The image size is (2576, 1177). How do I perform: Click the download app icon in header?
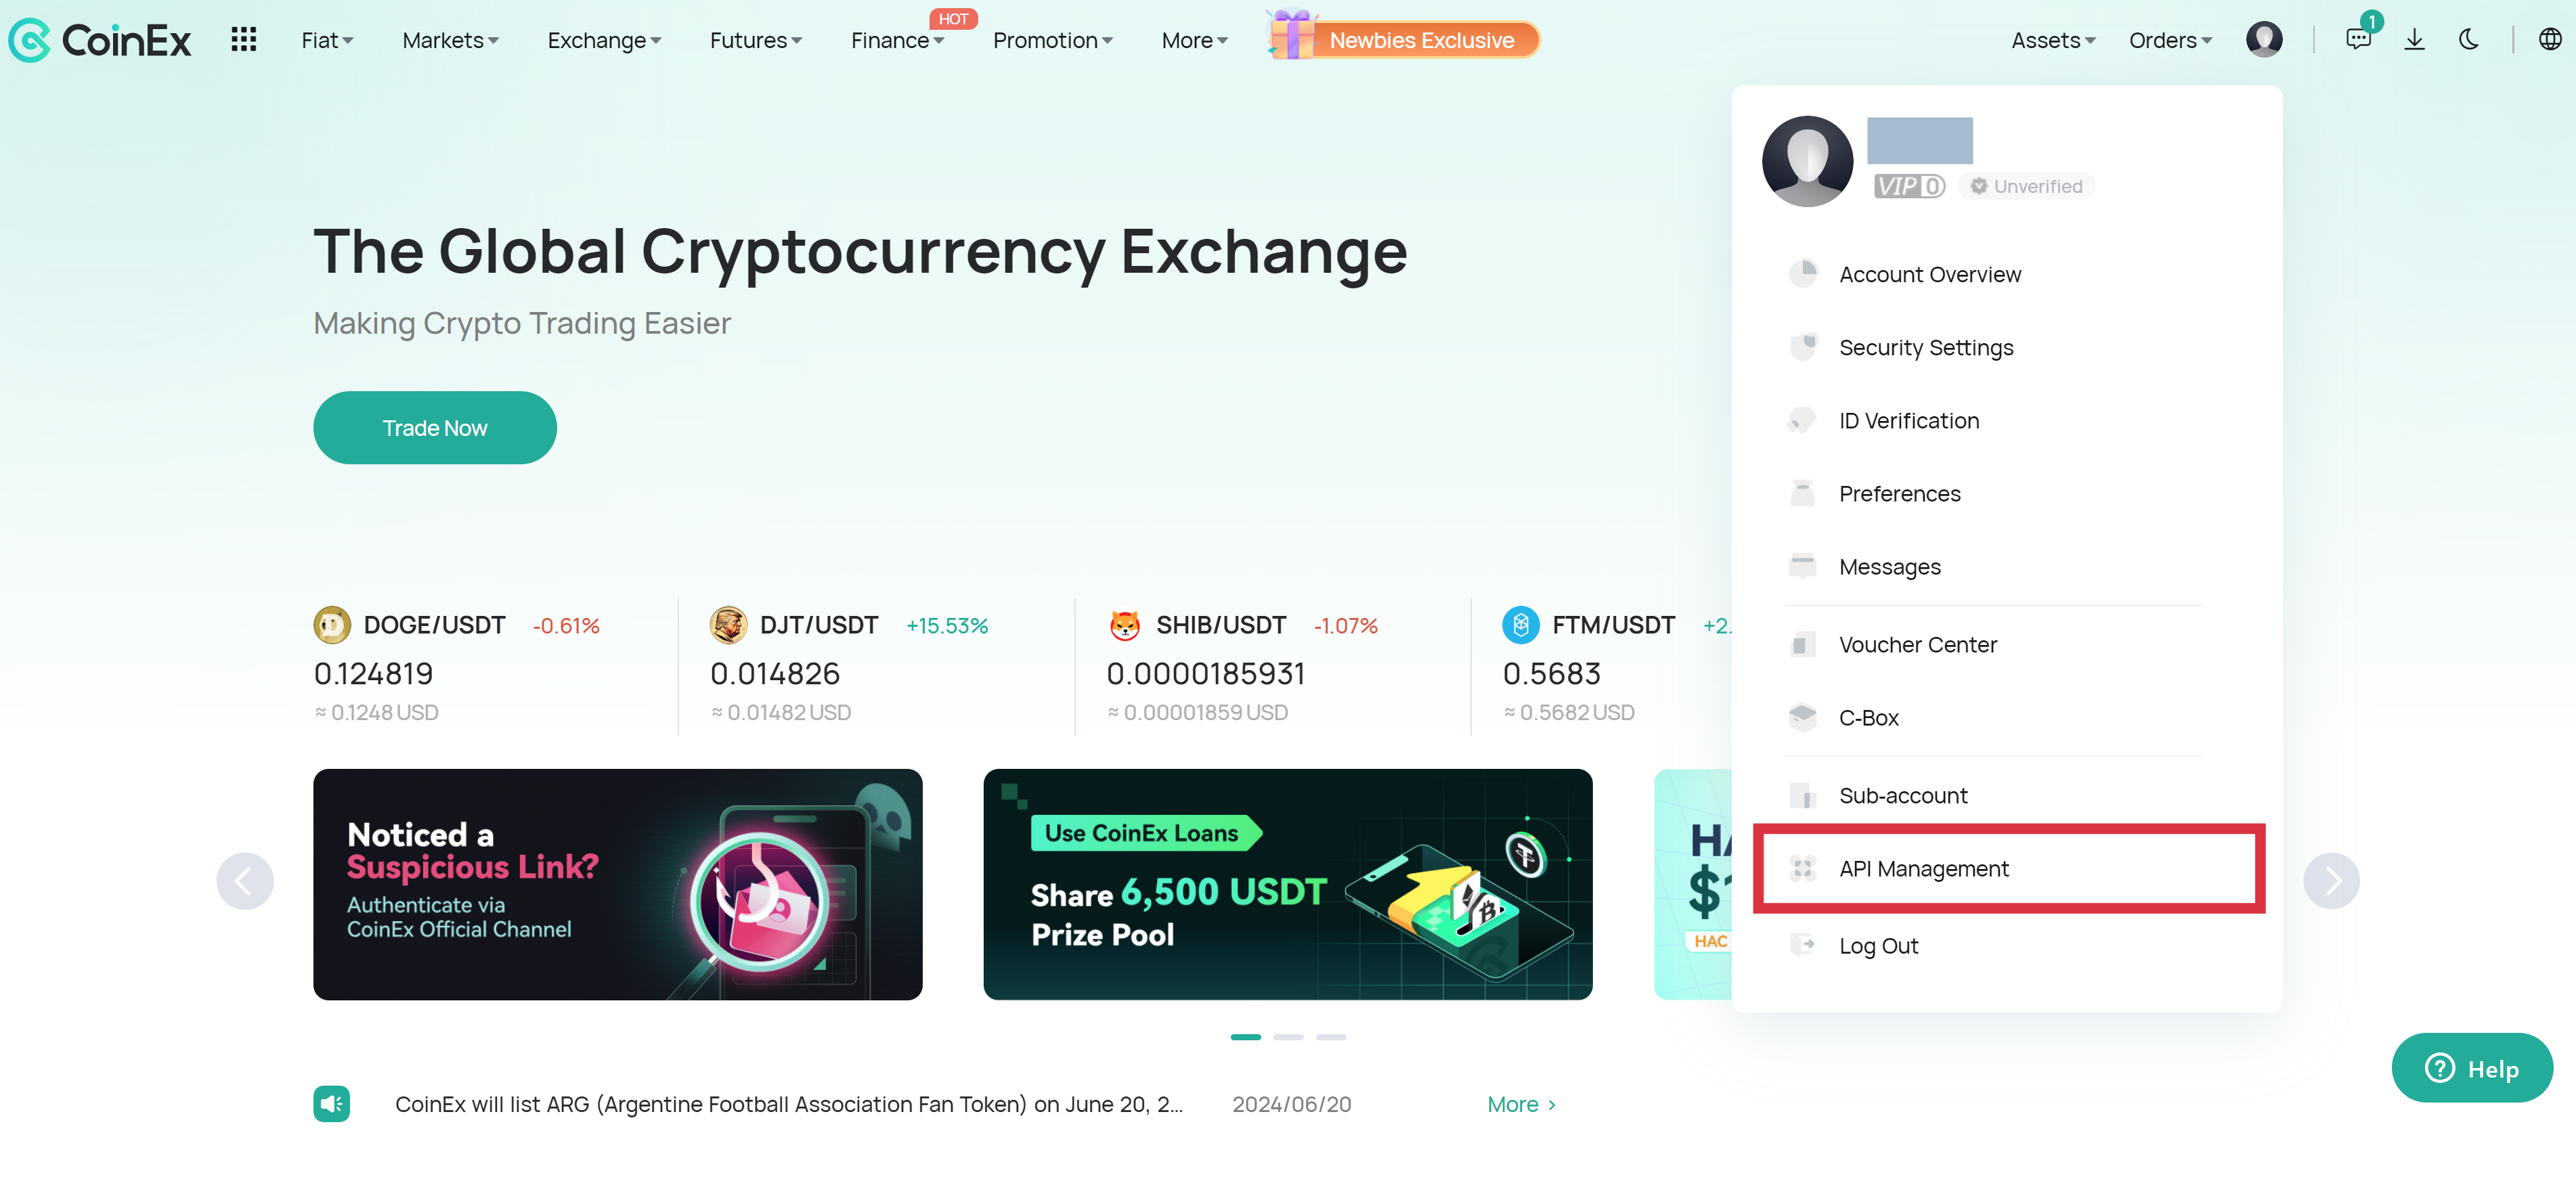pos(2414,40)
